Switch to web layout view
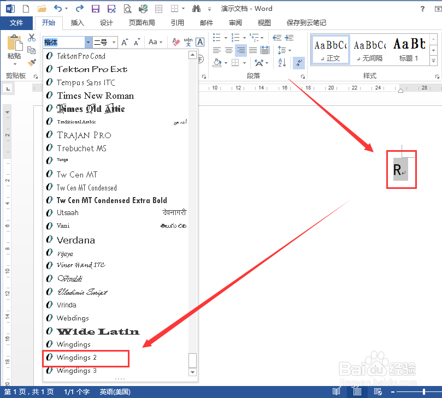Image resolution: width=442 pixels, height=398 pixels. click(378, 391)
